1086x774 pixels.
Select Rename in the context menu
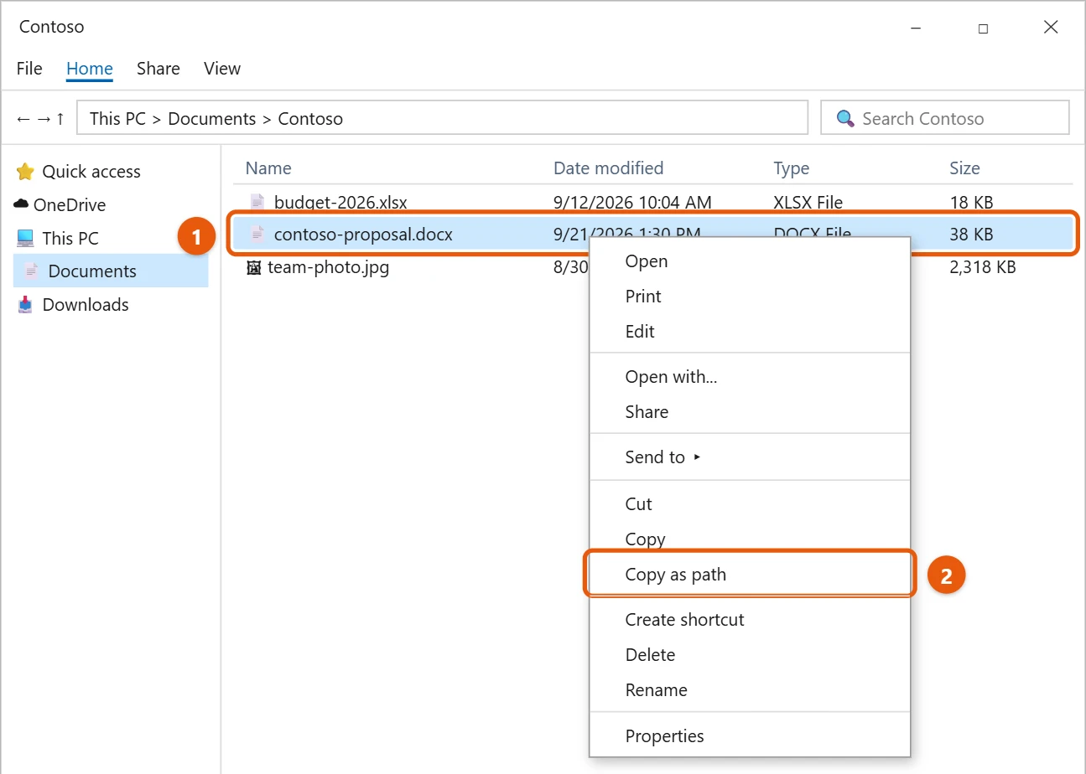pyautogui.click(x=750, y=690)
